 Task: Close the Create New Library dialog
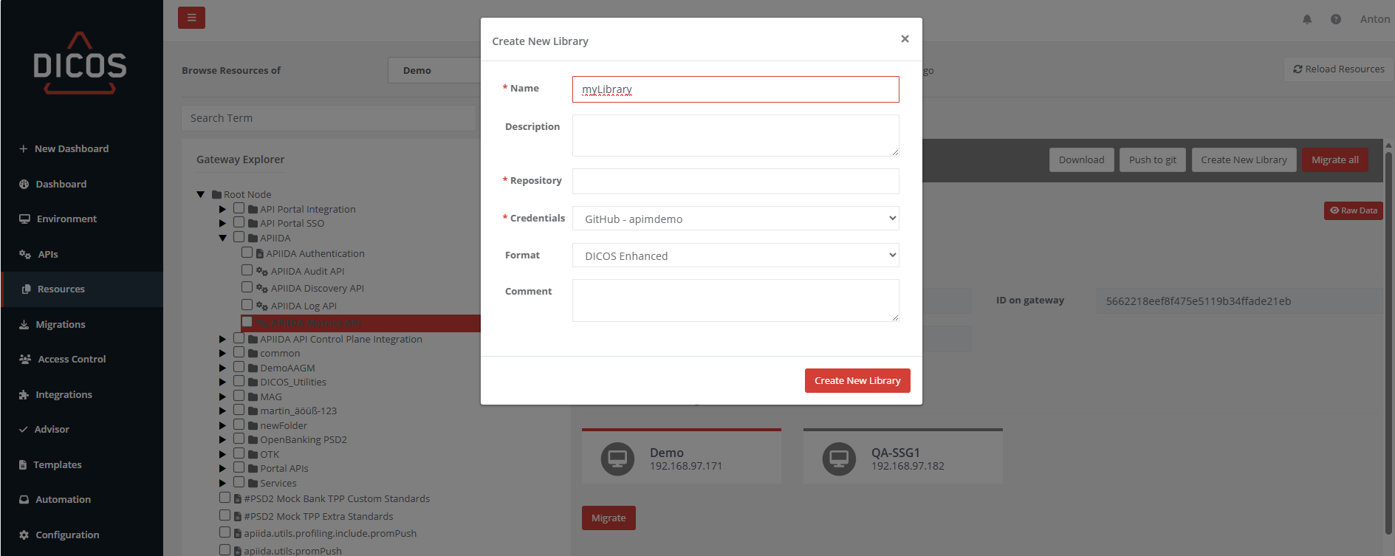[x=905, y=39]
